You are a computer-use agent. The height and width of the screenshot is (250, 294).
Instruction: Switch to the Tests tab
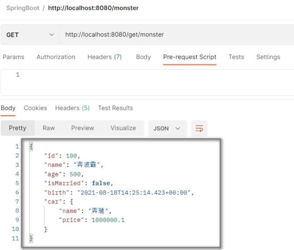pos(236,57)
